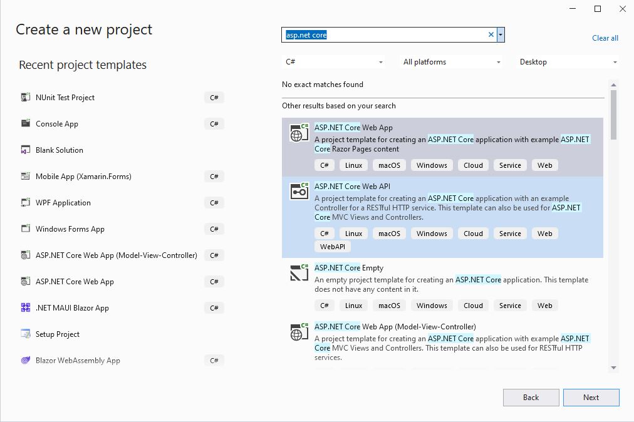This screenshot has width=634, height=422.
Task: Select Blazor WebAssembly App recent template text
Action: click(78, 360)
